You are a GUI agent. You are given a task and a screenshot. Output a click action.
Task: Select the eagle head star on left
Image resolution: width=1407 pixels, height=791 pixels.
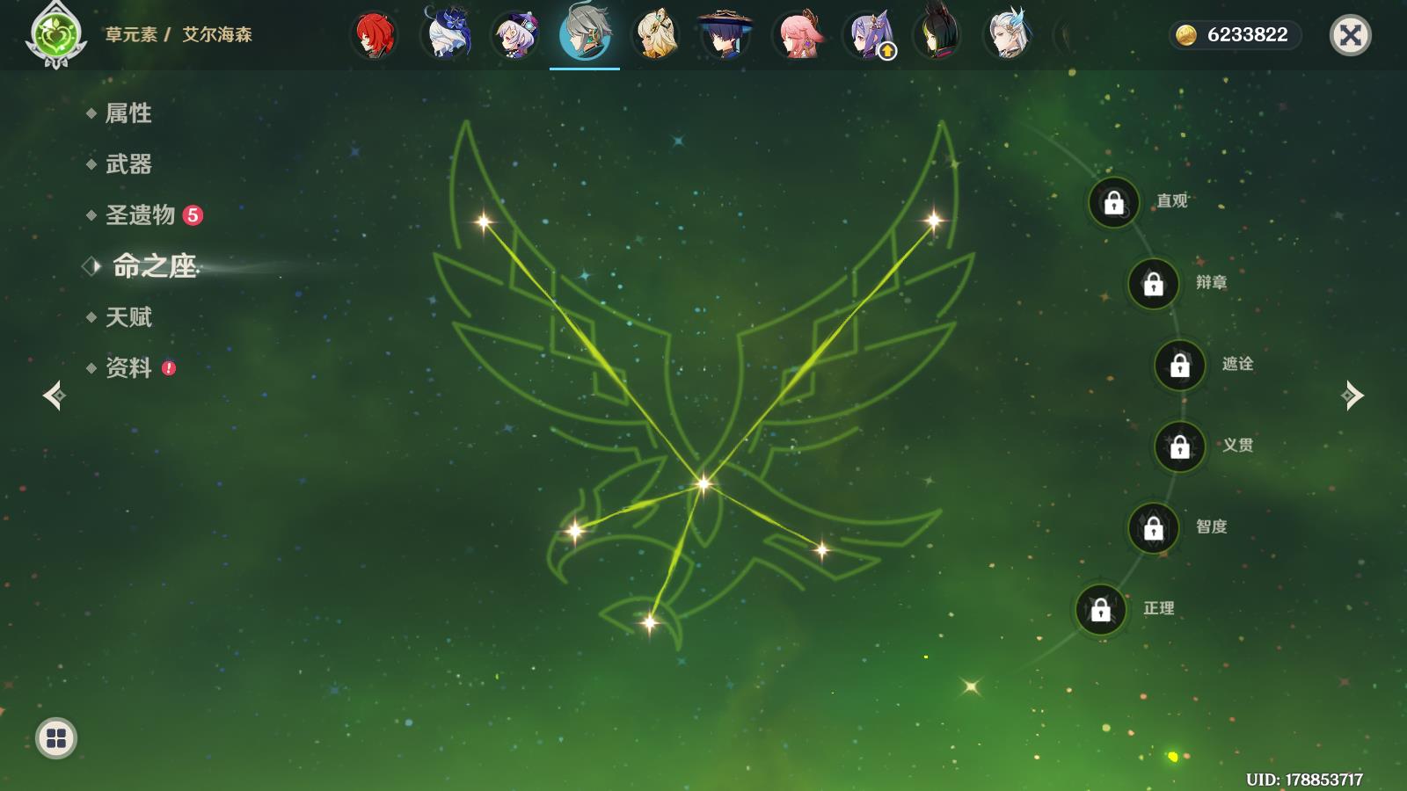tap(575, 530)
